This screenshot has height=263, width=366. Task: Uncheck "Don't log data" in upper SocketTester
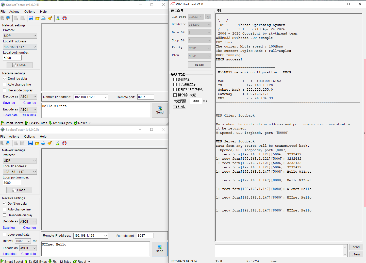coord(5,79)
